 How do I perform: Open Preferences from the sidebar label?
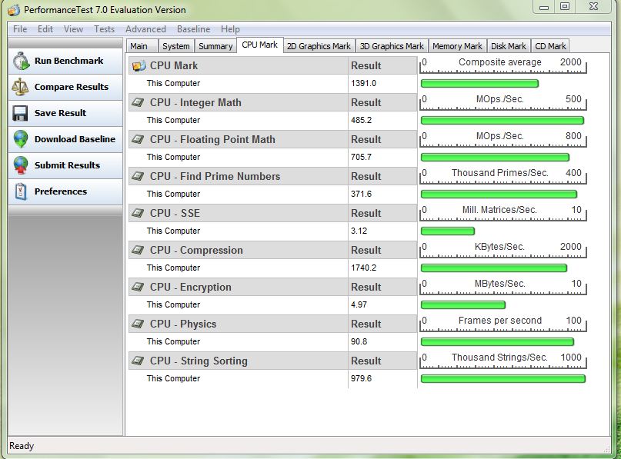(x=61, y=191)
